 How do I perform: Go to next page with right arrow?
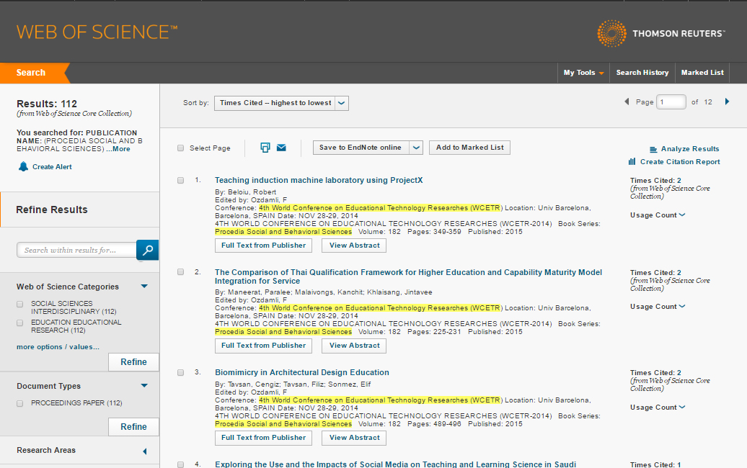(x=727, y=102)
